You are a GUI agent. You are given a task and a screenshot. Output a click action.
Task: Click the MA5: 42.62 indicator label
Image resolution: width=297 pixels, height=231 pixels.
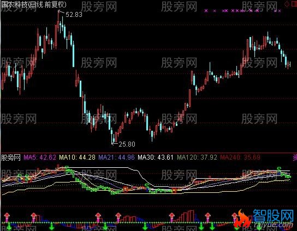pyautogui.click(x=40, y=157)
